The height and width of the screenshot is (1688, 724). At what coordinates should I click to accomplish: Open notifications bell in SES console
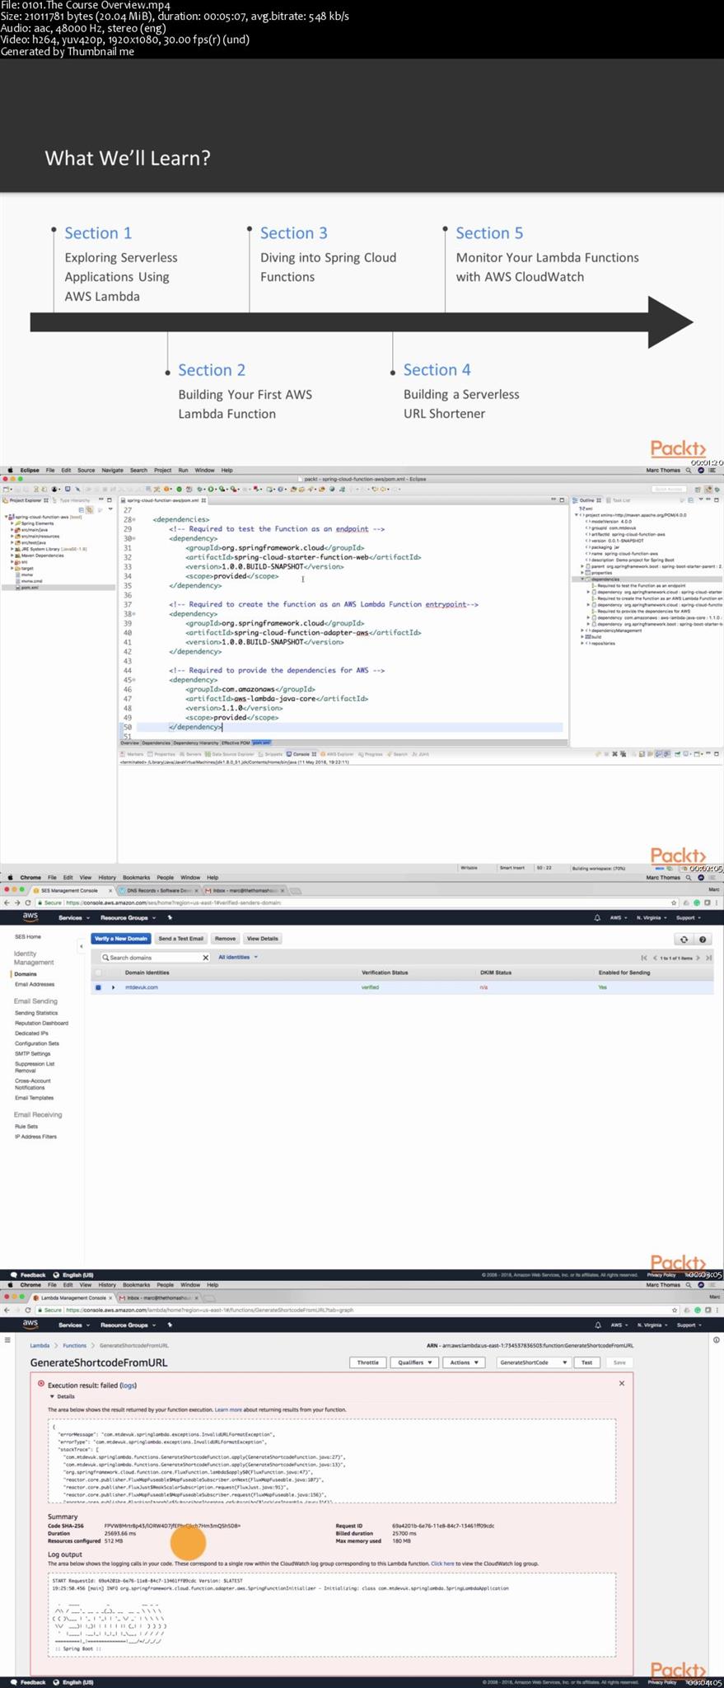[597, 917]
